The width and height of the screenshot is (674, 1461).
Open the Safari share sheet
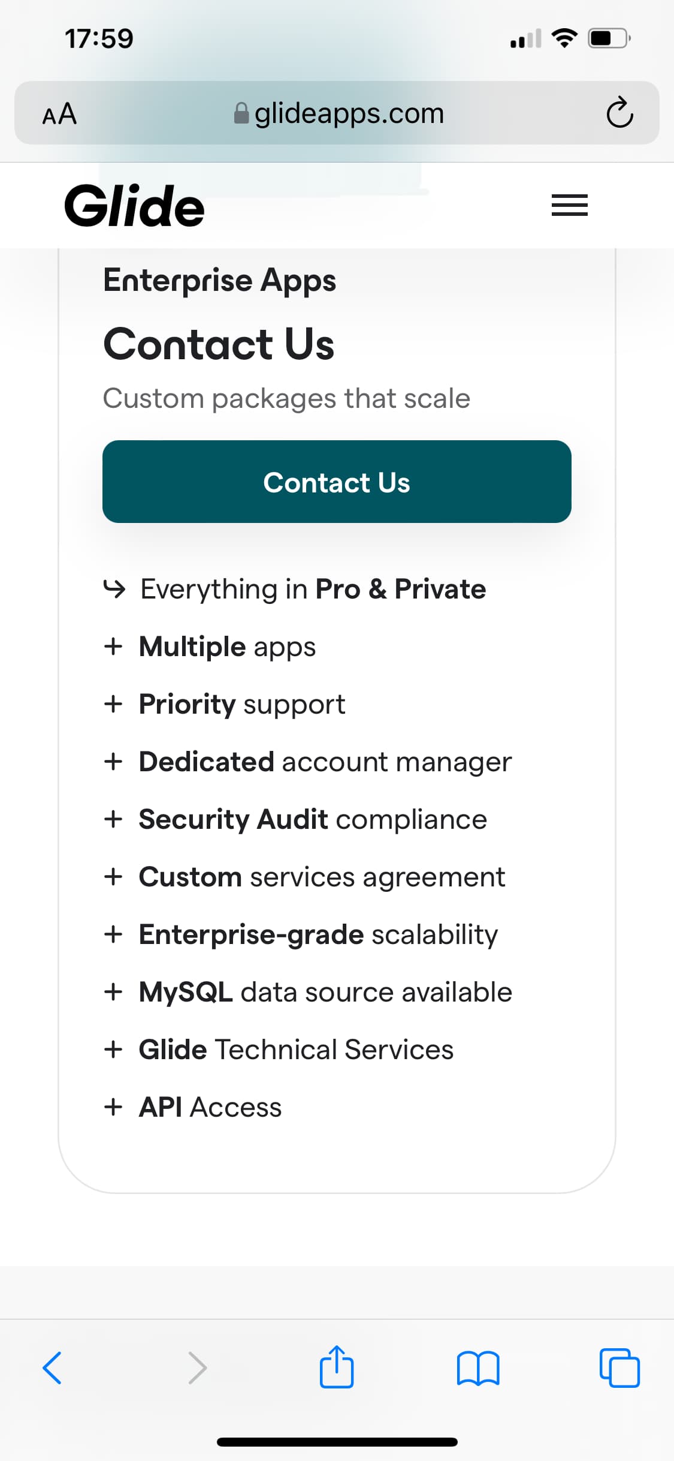click(337, 1366)
